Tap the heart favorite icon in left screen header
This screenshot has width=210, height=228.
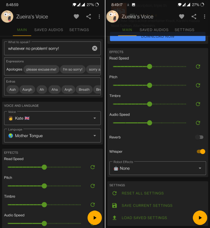pyautogui.click(x=77, y=17)
